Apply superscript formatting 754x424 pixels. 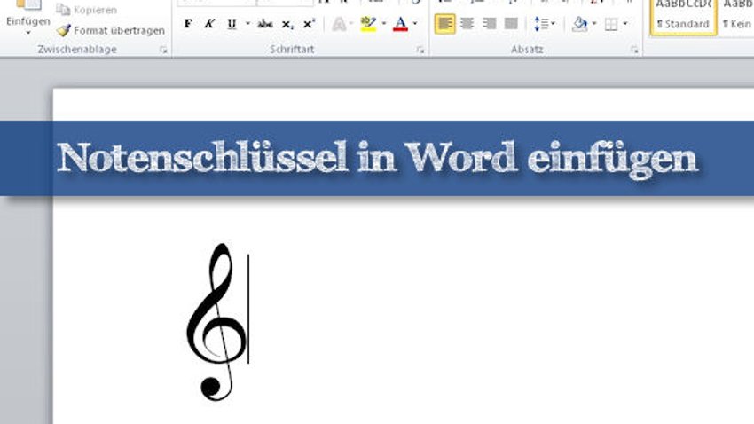coord(310,24)
